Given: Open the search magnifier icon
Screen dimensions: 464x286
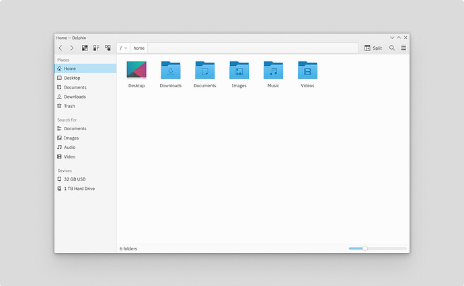Looking at the screenshot, I should tap(392, 48).
